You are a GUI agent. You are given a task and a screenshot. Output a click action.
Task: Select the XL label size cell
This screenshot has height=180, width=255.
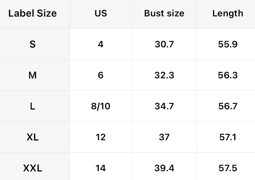pyautogui.click(x=32, y=137)
